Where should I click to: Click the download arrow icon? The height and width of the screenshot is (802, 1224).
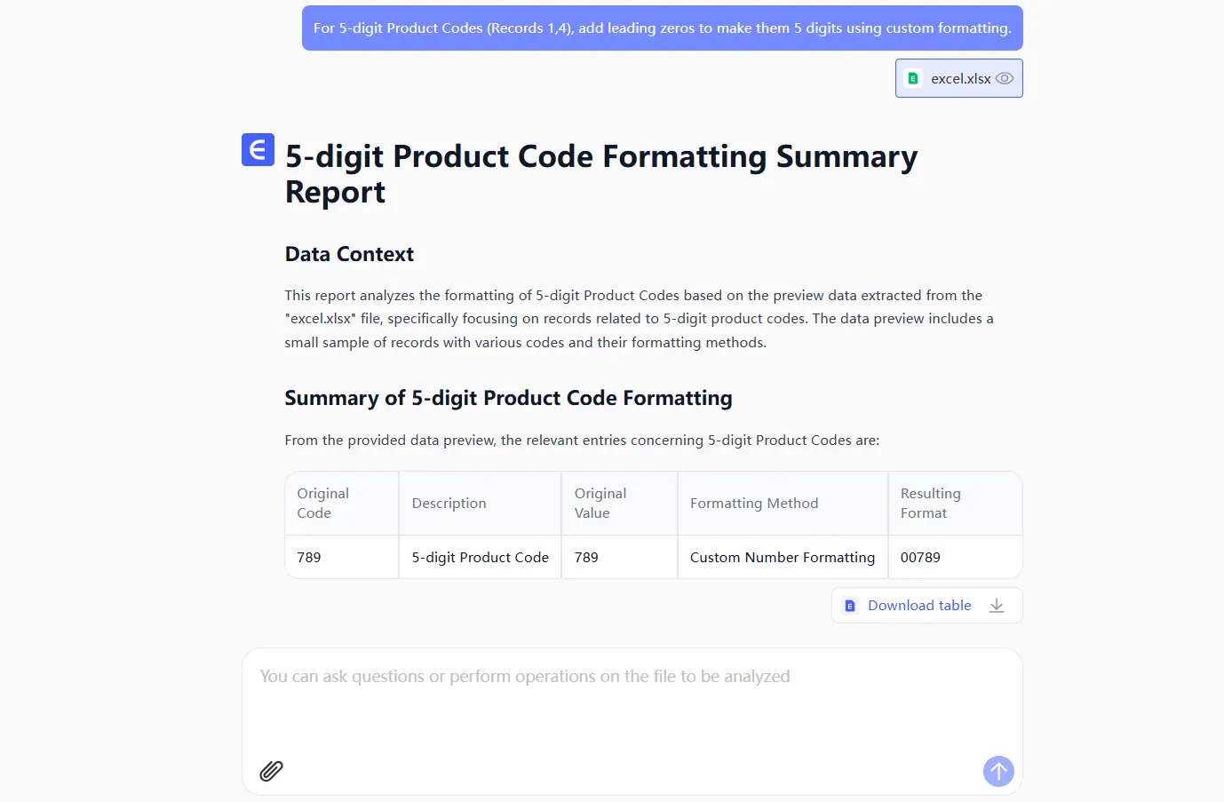[x=997, y=606]
